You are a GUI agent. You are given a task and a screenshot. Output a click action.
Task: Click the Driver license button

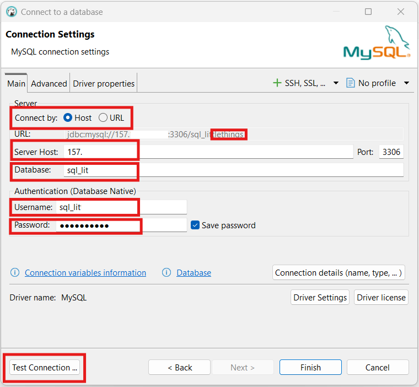(381, 298)
